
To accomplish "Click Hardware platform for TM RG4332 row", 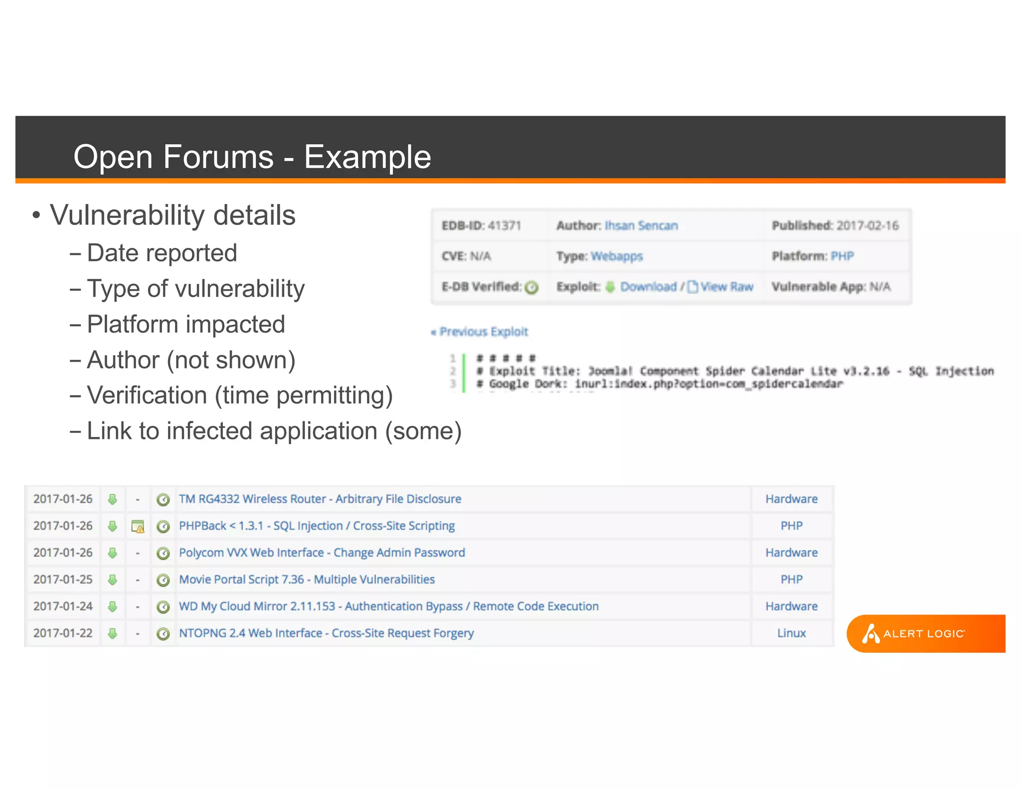I will pyautogui.click(x=792, y=499).
